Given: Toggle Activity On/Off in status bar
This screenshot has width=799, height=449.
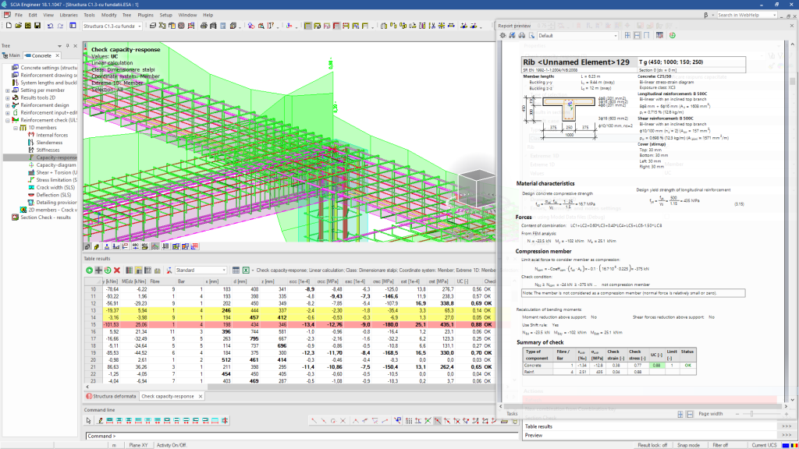Looking at the screenshot, I should coord(172,446).
